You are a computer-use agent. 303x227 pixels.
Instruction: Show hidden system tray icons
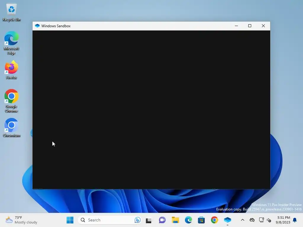coord(243,220)
